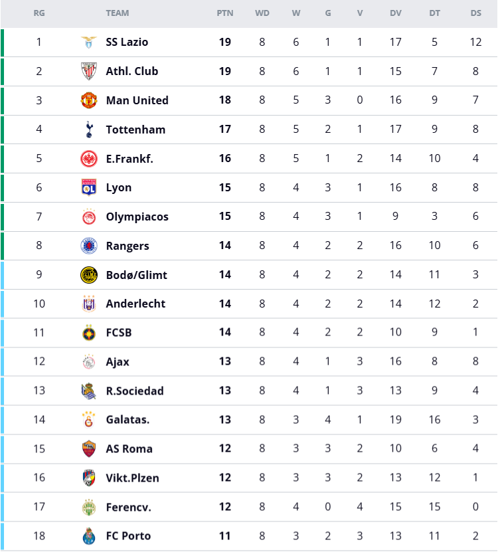Click the FC Porto crest icon
This screenshot has height=552, width=498.
click(88, 536)
